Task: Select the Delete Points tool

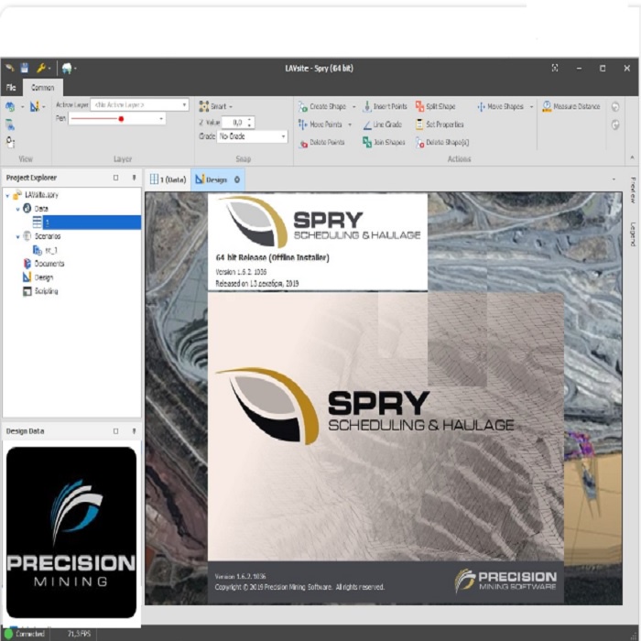Action: [321, 142]
